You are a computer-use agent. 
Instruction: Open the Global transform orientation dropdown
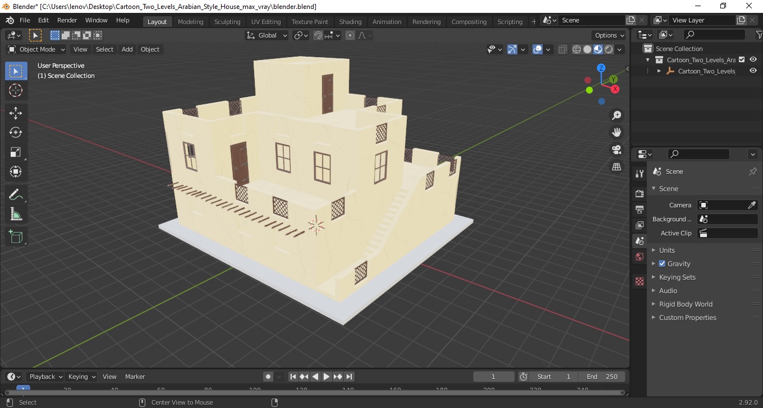coord(267,35)
